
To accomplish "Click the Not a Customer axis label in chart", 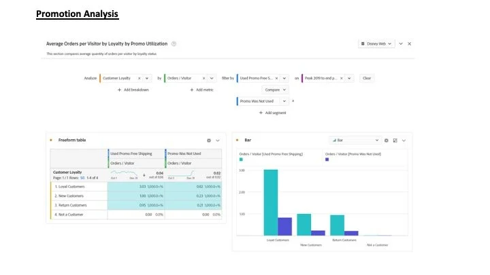I will (377, 245).
